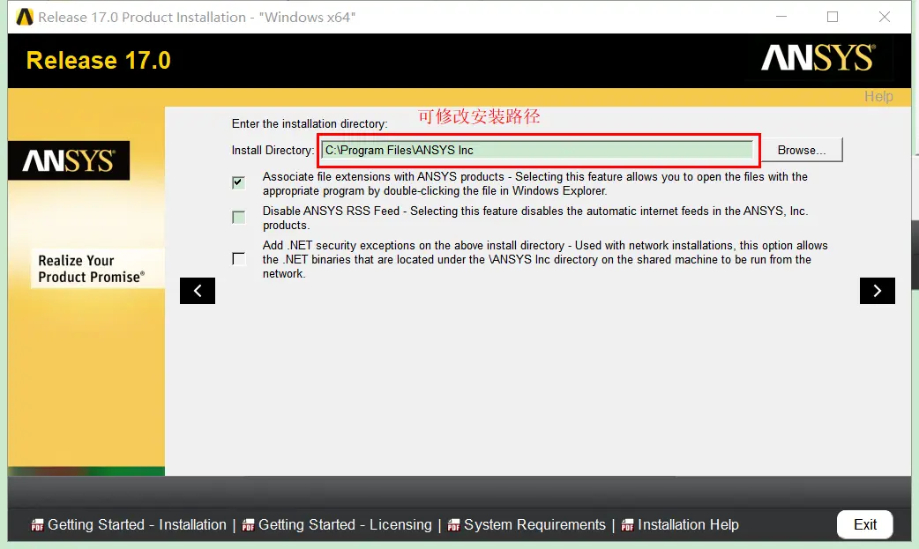This screenshot has width=919, height=549.
Task: Open the Installation Help document
Action: coord(688,525)
